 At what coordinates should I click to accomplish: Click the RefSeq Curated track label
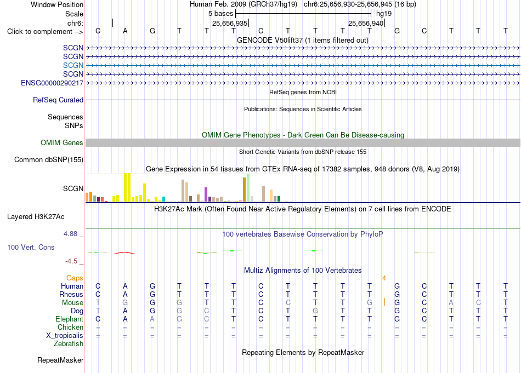coord(58,100)
